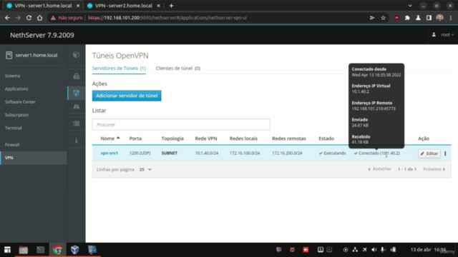Open the road icon in the sidebar strip
Screen dimensions: 458x257
(77, 106)
